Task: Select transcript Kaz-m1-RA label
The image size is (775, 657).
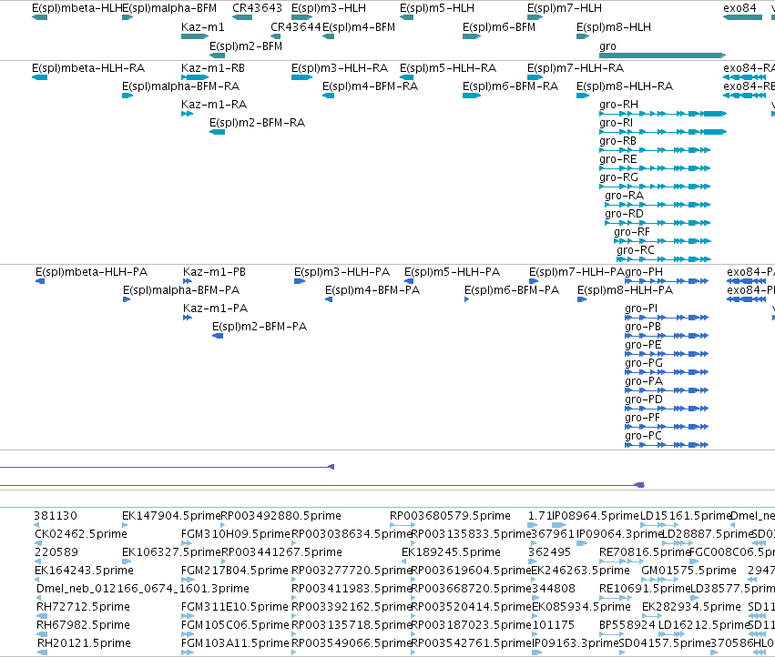Action: tap(214, 105)
